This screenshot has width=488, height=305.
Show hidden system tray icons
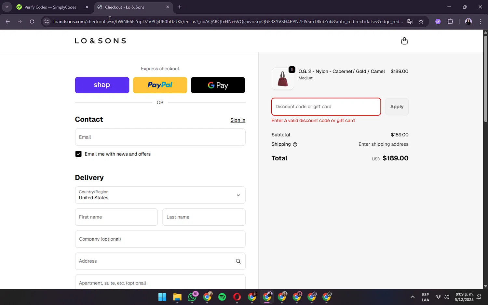click(413, 297)
